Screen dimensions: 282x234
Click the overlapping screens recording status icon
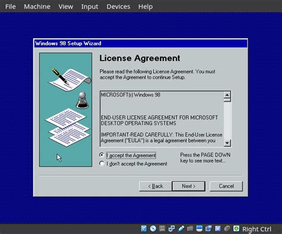[x=208, y=229]
